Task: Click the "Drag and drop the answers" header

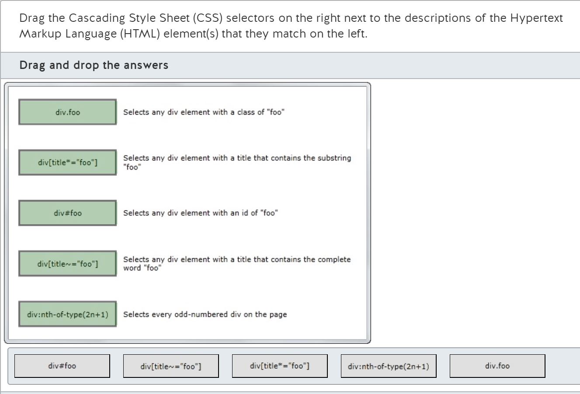Action: [x=94, y=65]
